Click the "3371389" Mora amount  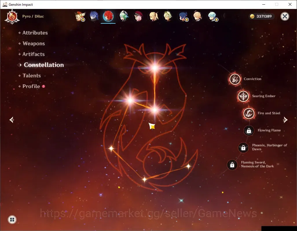(x=264, y=16)
